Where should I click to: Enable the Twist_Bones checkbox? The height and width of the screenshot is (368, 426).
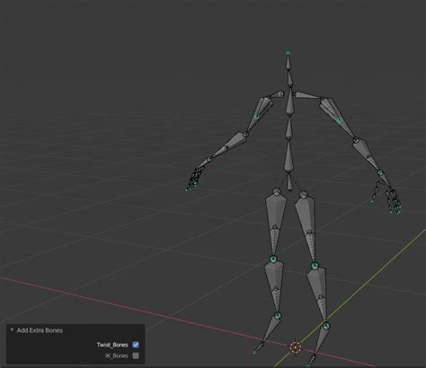click(136, 345)
